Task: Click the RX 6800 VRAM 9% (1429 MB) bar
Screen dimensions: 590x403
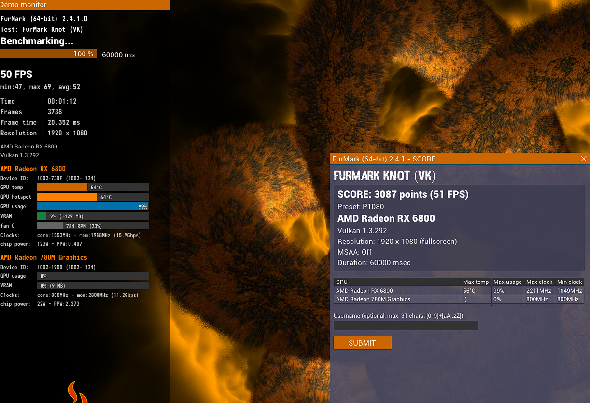Action: click(x=93, y=216)
